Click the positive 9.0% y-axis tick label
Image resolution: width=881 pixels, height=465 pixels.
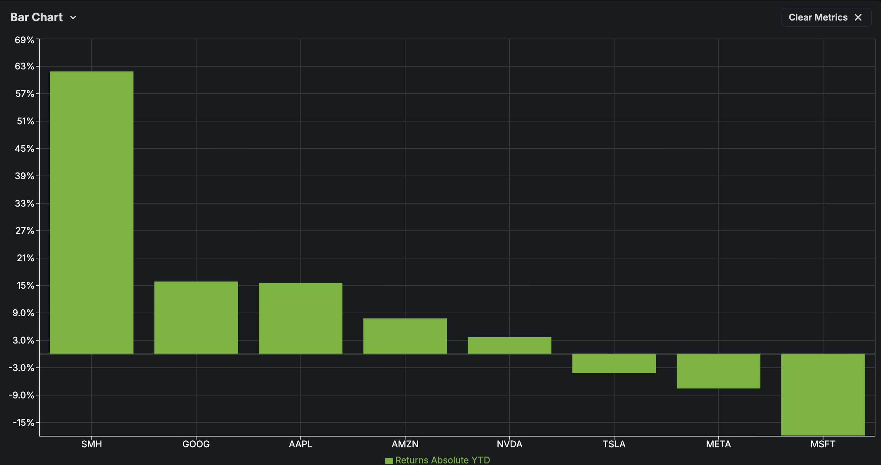pos(23,313)
